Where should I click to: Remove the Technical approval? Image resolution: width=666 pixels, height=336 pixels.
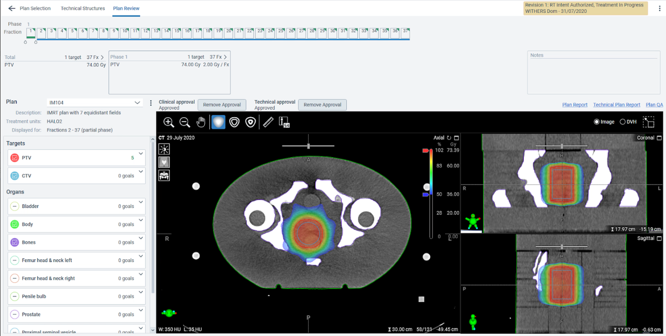tap(322, 105)
